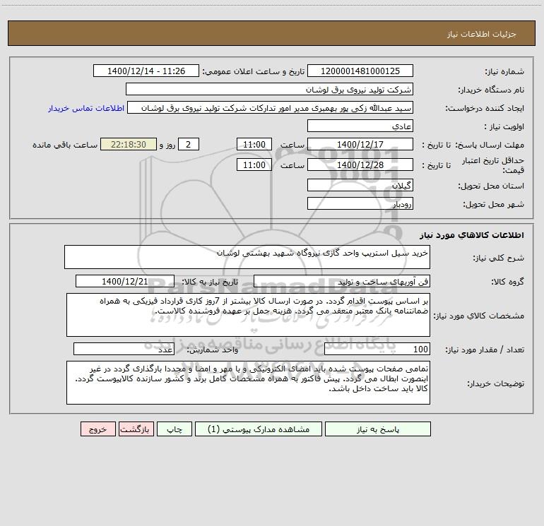Click the need number field 1200001481000125
The width and height of the screenshot is (544, 526).
pos(360,71)
